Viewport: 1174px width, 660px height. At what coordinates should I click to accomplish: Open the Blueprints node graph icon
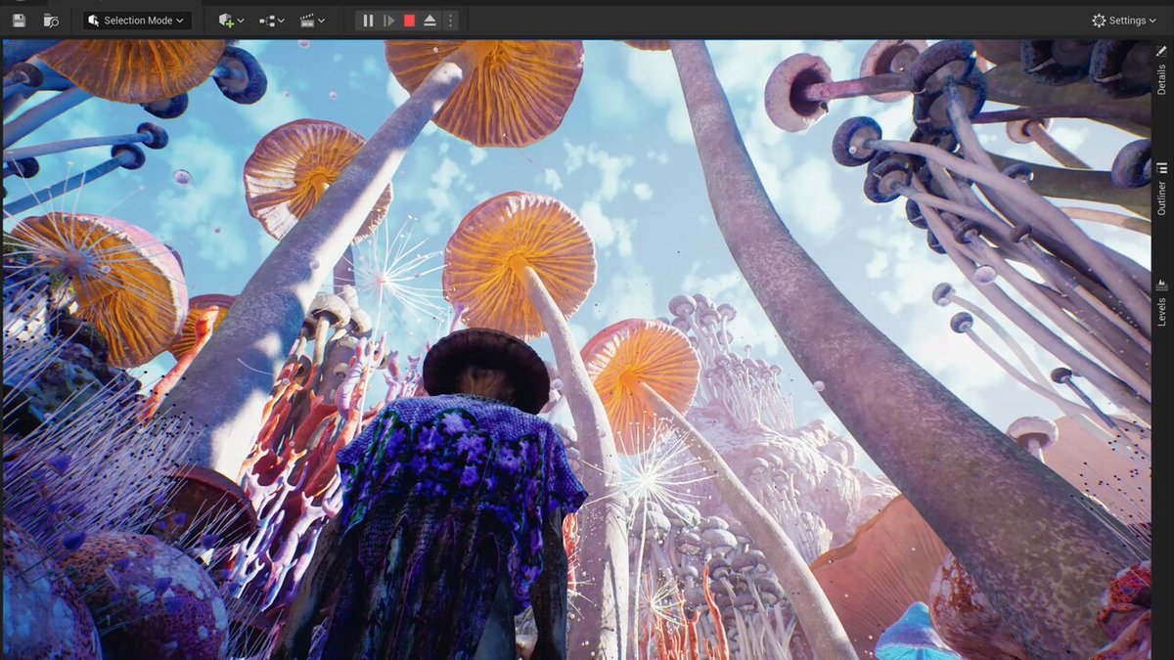click(x=267, y=20)
